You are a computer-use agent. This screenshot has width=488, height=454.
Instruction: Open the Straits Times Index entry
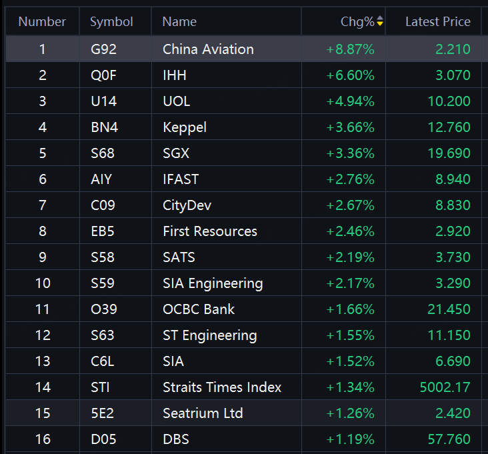[222, 387]
